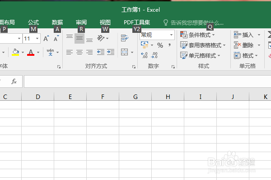Expand the 插入 dropdown arrow
Screen dimensions: 271x180
point(259,35)
